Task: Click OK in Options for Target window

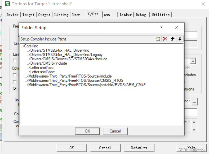Action: coord(72,148)
